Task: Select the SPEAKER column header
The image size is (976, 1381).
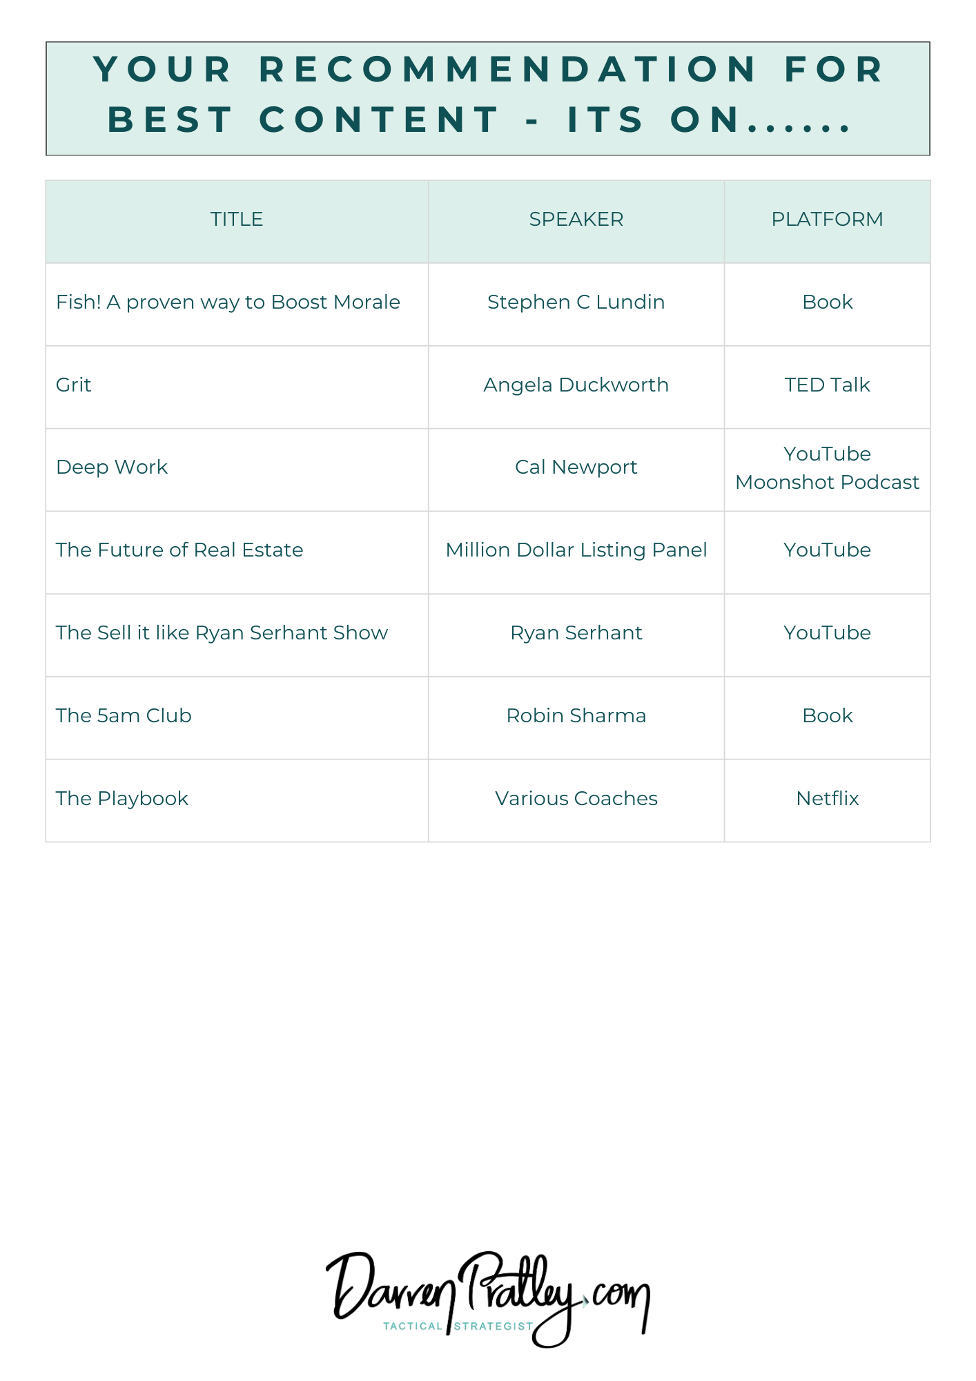Action: 576,220
